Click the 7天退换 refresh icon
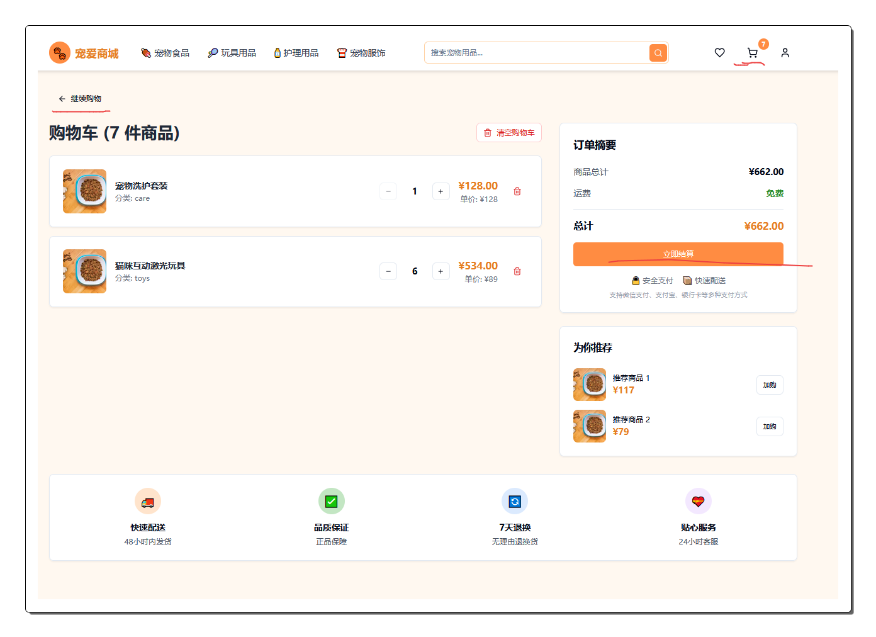 [x=515, y=502]
